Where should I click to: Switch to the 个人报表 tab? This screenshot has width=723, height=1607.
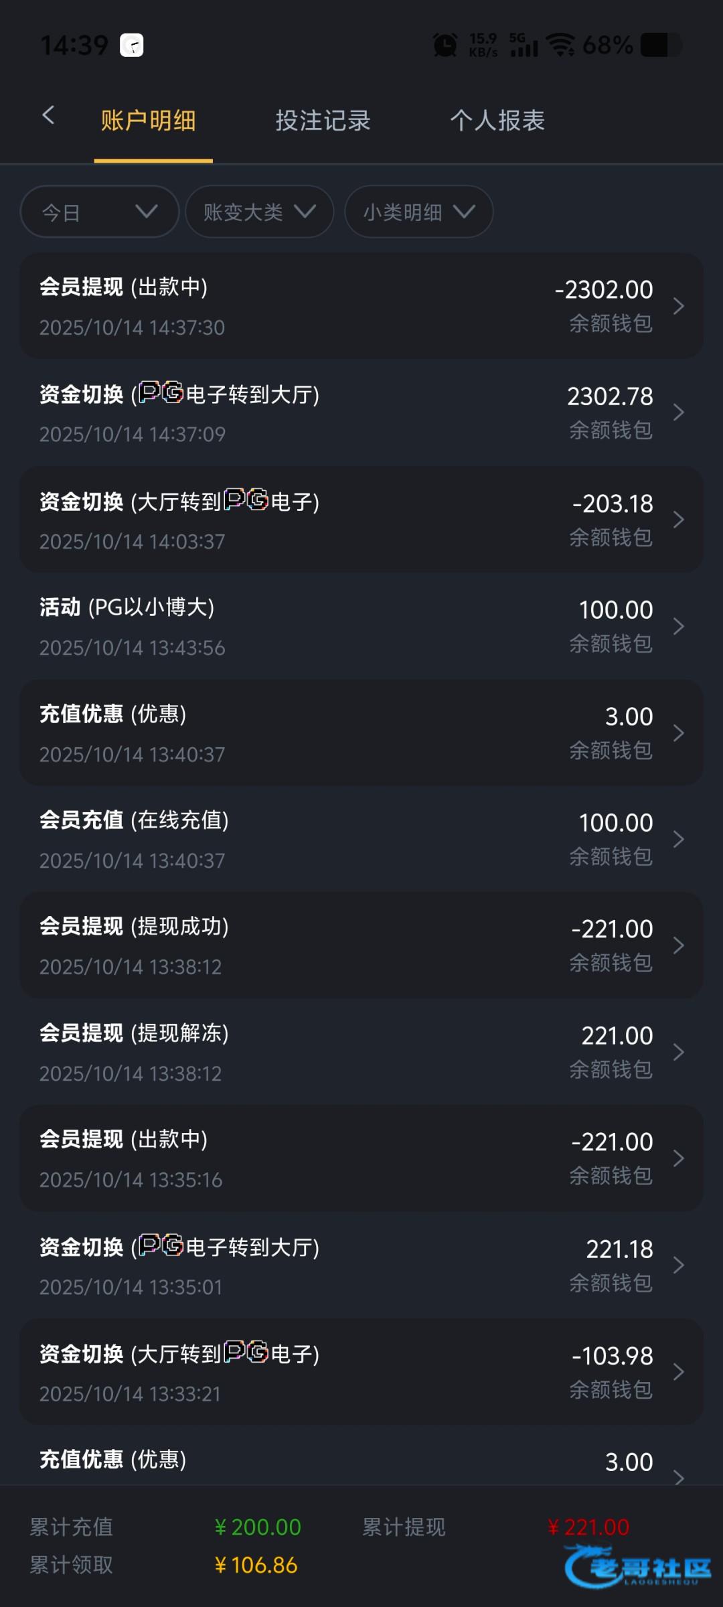coord(497,121)
